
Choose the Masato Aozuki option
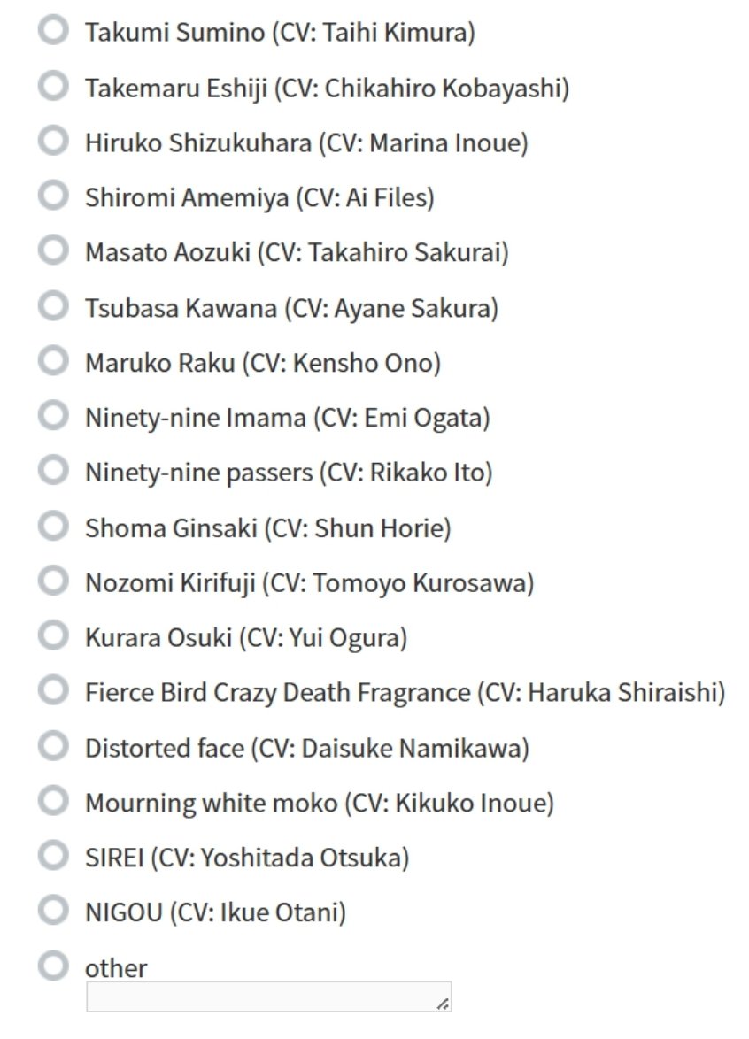click(53, 251)
